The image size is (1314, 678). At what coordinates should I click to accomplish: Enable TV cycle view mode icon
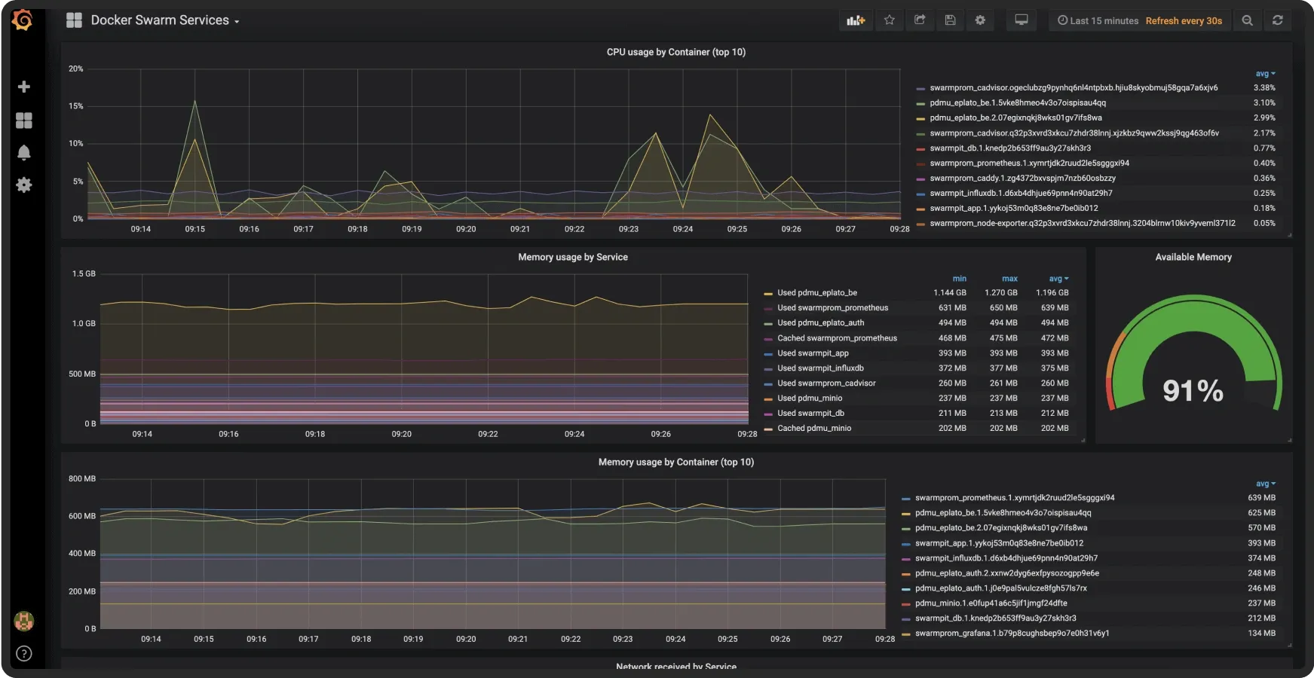coord(1021,20)
